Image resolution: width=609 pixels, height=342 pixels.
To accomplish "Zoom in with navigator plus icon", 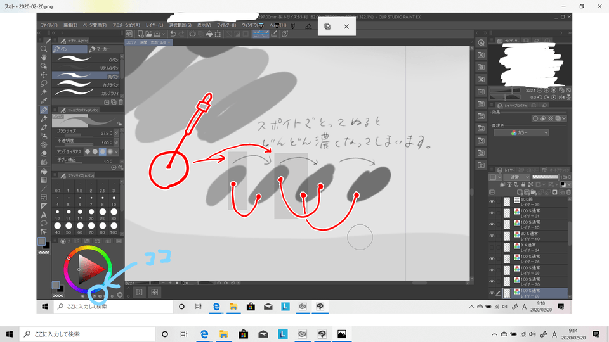I will point(547,91).
